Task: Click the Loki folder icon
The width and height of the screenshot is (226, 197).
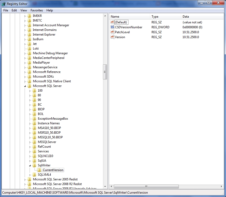Action: tap(29, 49)
